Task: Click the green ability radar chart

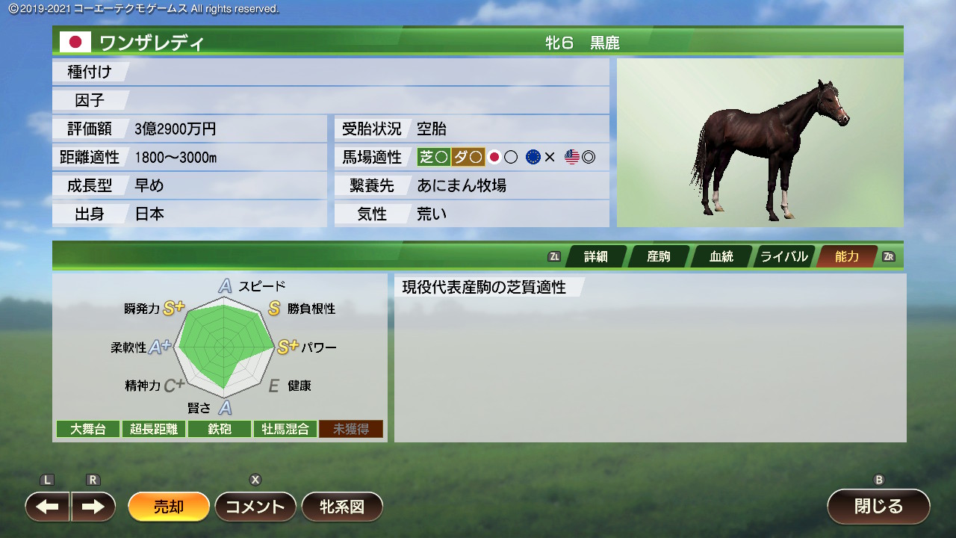Action: pos(224,347)
